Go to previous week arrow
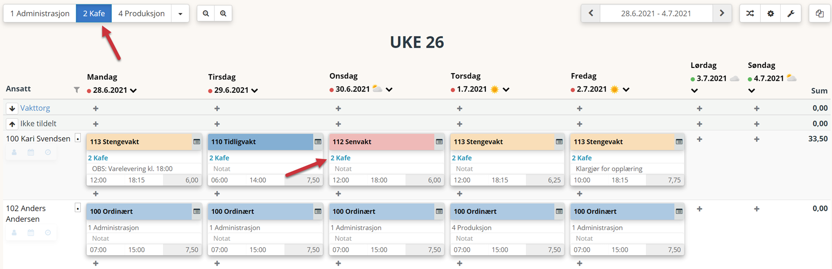 591,13
